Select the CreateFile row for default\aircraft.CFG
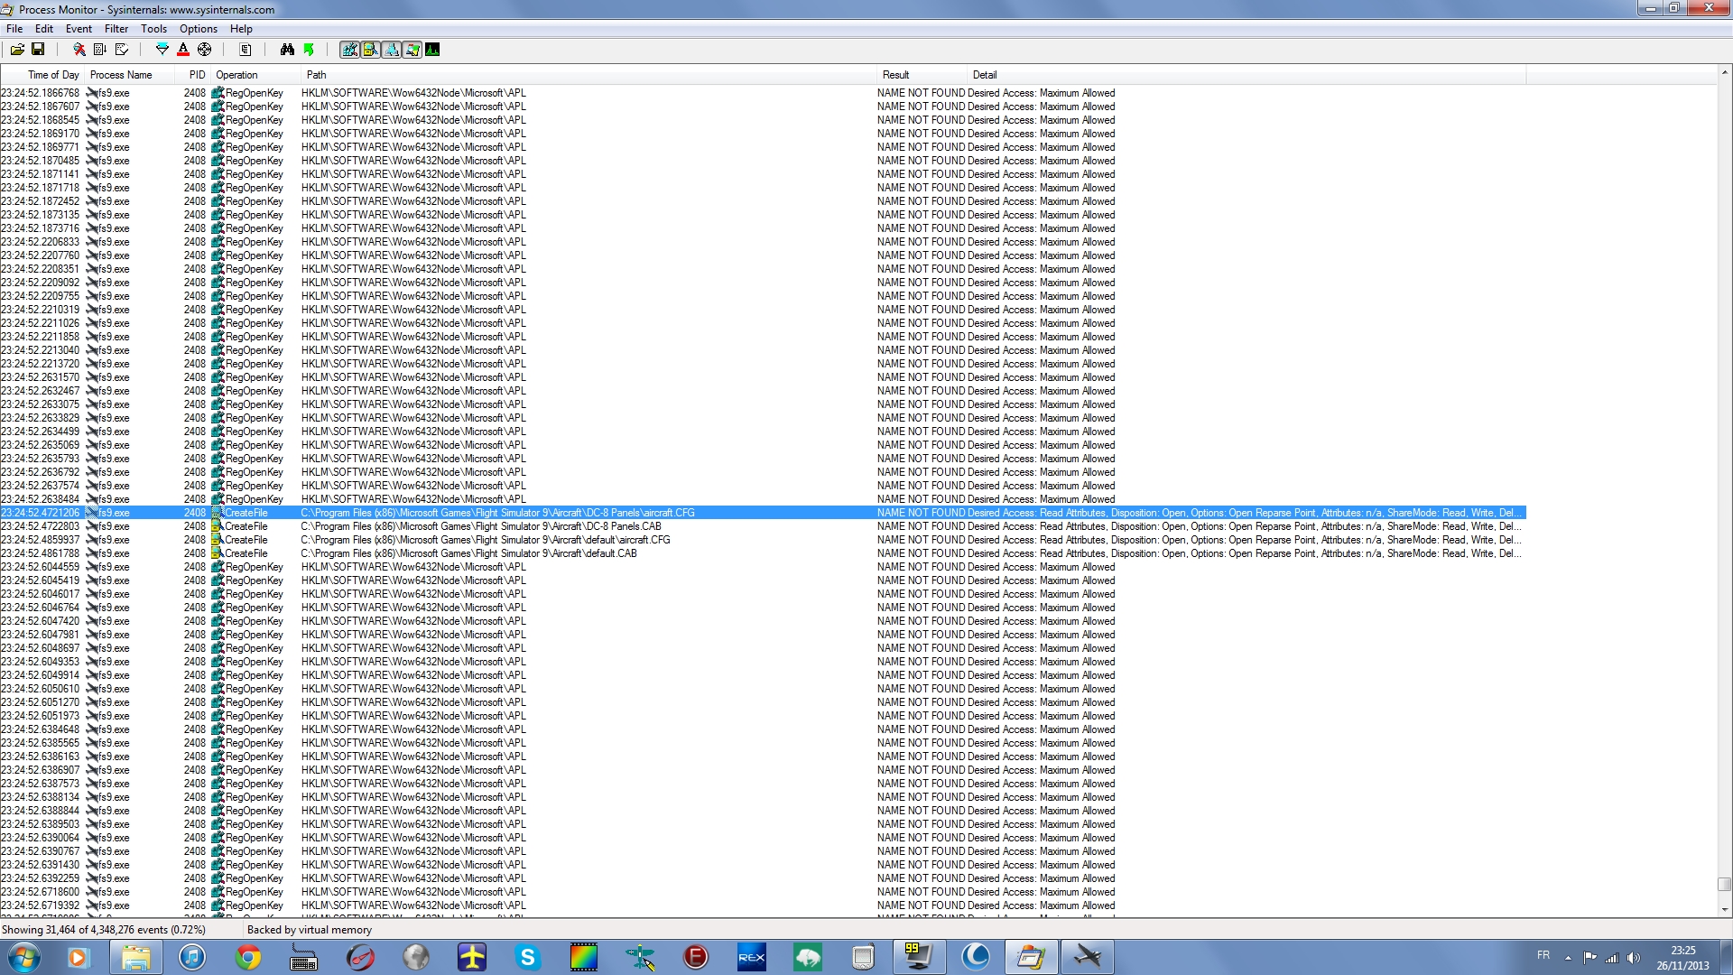 763,540
